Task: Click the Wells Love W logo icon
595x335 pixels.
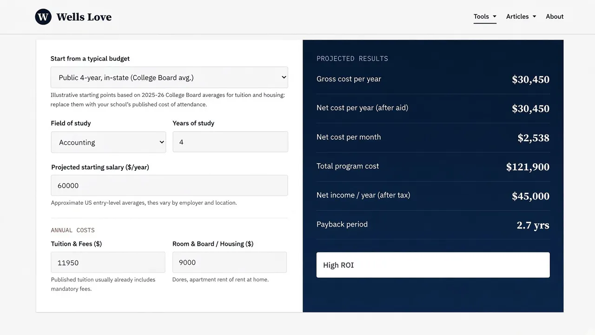Action: tap(43, 17)
